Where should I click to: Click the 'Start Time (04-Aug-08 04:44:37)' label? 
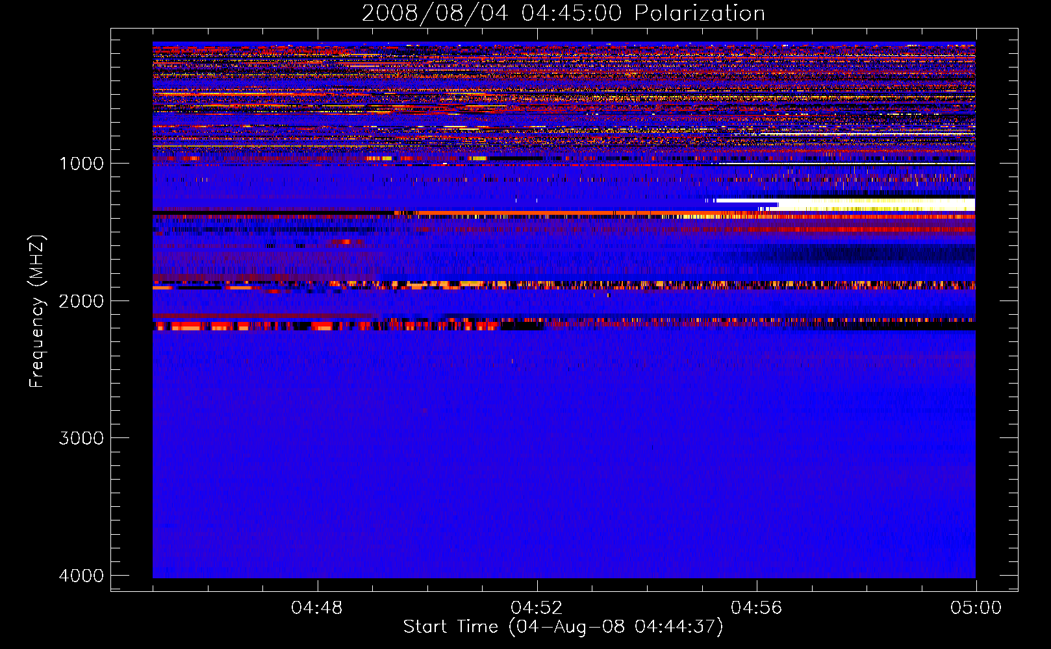[563, 627]
